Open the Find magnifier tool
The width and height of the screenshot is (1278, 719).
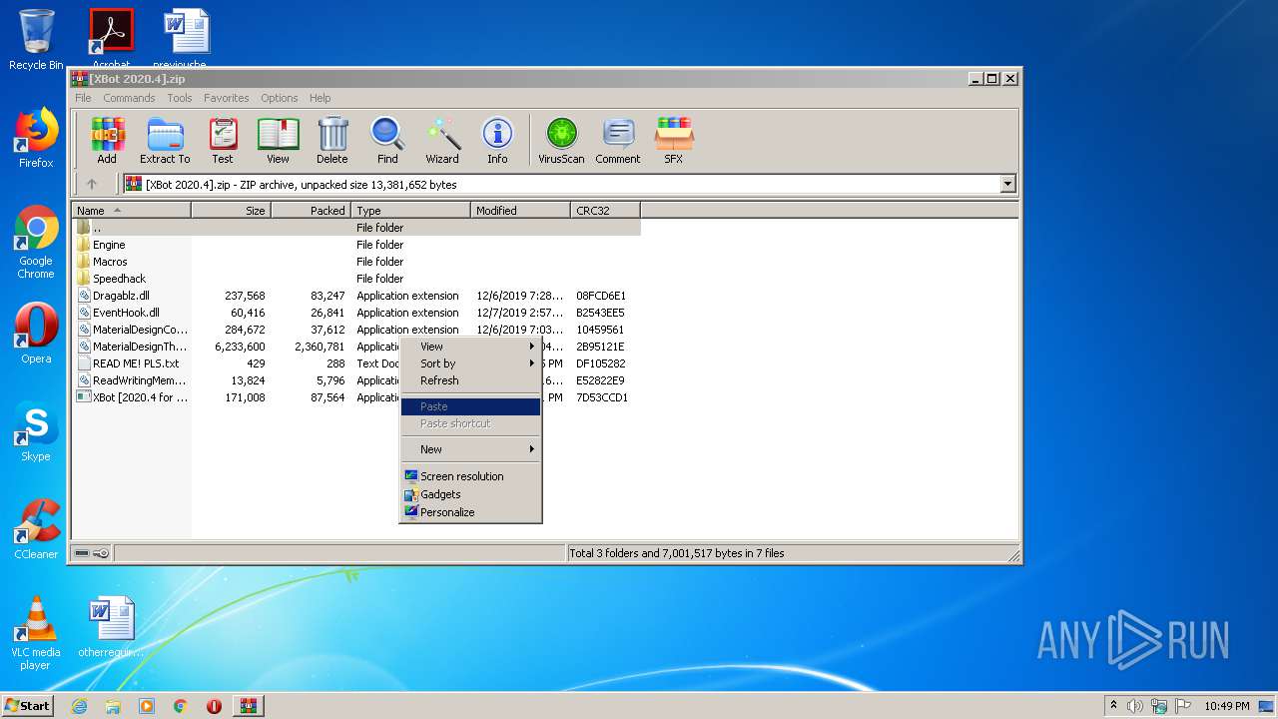tap(387, 140)
